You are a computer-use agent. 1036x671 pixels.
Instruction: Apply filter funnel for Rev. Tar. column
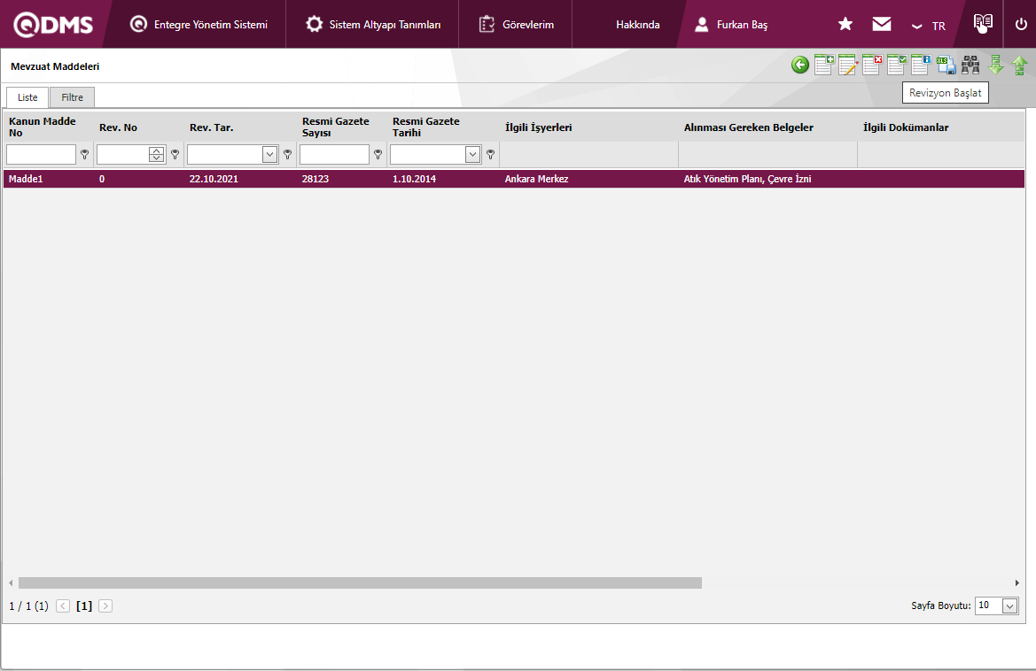pos(287,154)
